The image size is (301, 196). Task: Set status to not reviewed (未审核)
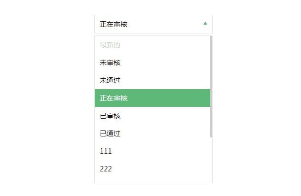point(152,63)
